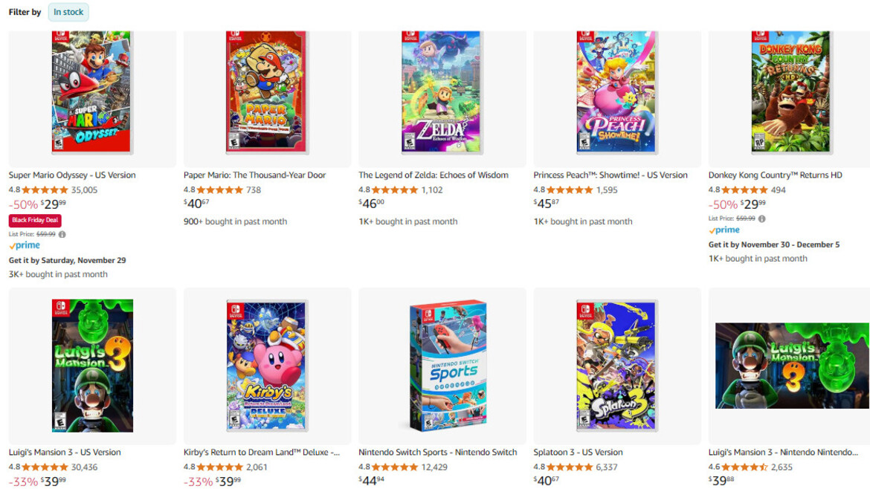
Task: Open the Super Mario Odyssey product title
Action: [71, 175]
